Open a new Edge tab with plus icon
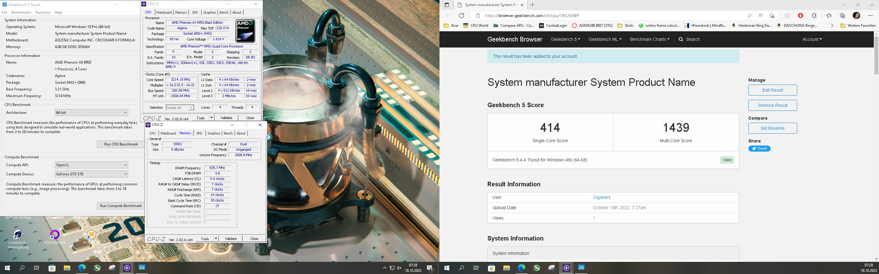879x274 pixels. pyautogui.click(x=532, y=5)
